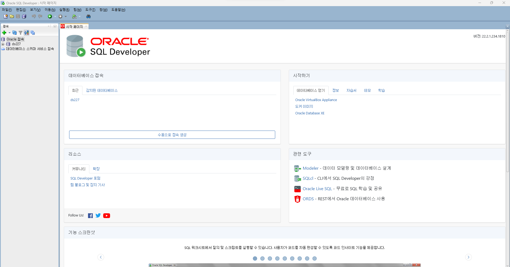
Task: Open the Oracle VirtualBox Appliance link
Action: click(x=316, y=100)
